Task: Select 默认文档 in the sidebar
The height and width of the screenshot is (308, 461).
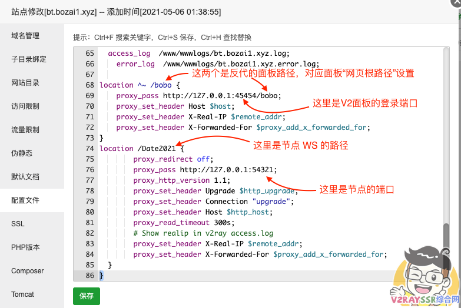Action: tap(25, 177)
